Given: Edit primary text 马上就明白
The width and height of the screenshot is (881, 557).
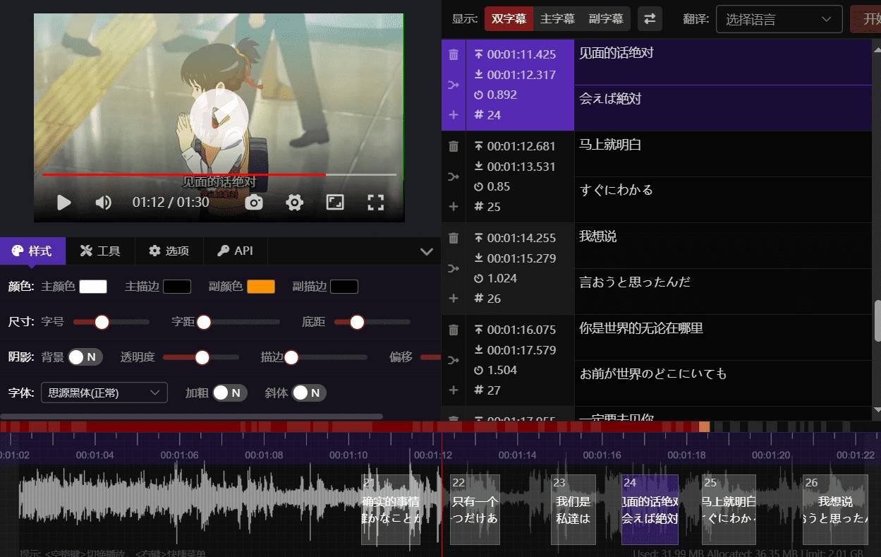Looking at the screenshot, I should (723, 154).
